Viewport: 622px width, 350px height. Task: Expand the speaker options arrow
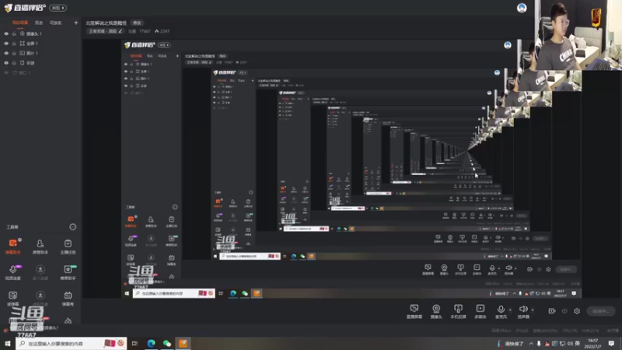click(x=533, y=310)
